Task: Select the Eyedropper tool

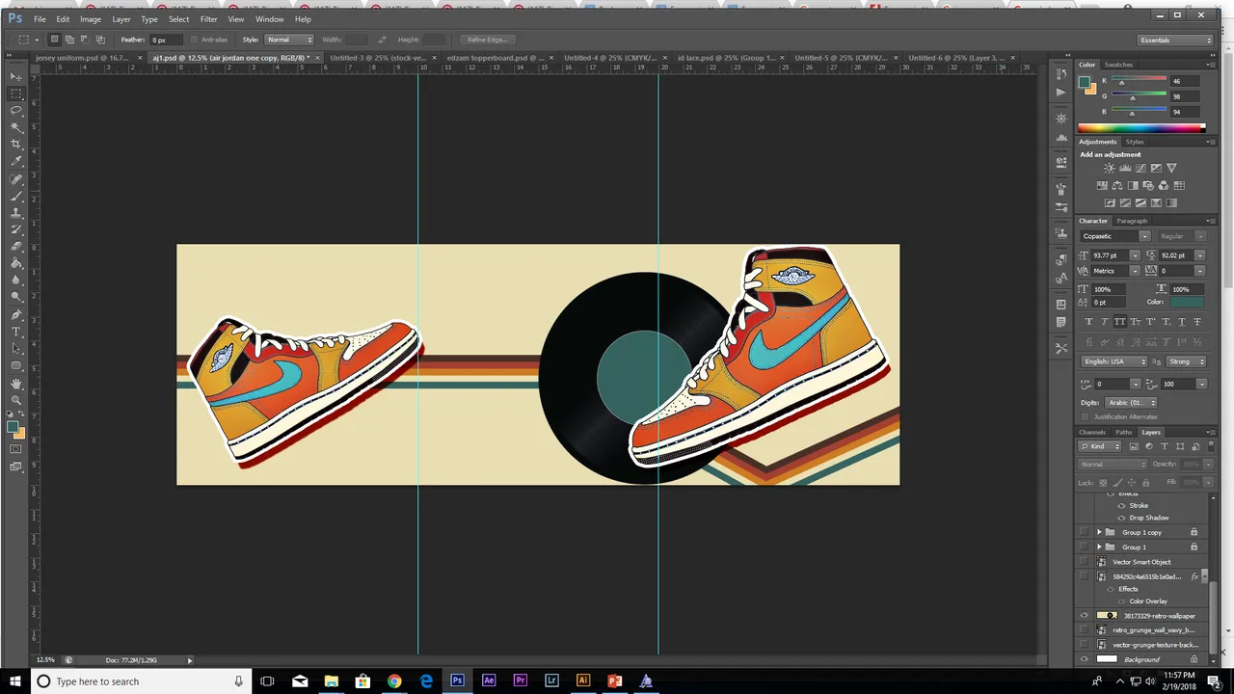Action: point(16,161)
